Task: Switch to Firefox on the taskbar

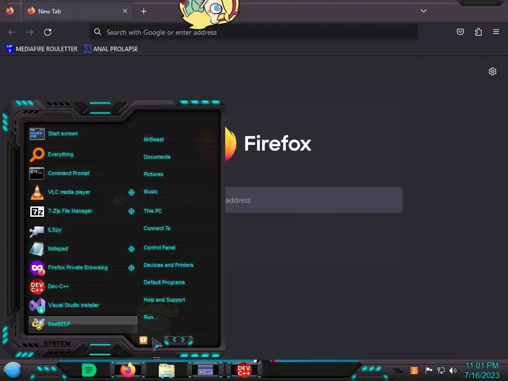Action: pyautogui.click(x=128, y=370)
